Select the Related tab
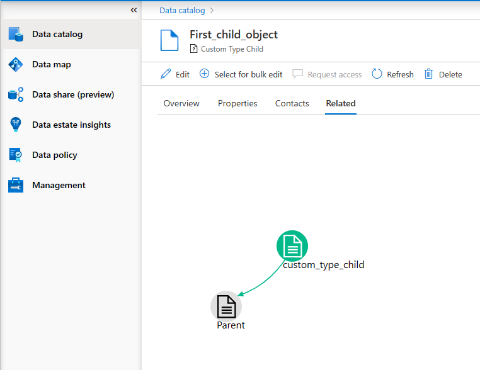The width and height of the screenshot is (480, 370). pyautogui.click(x=341, y=103)
